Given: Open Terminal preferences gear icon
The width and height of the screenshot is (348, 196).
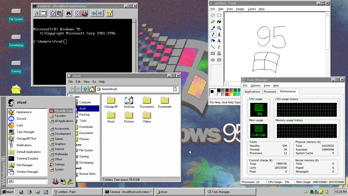Looking at the screenshot, I should click(x=84, y=13).
